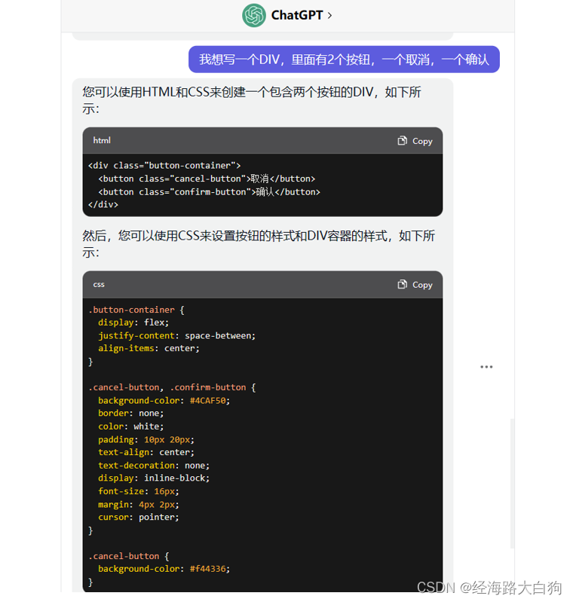Click the confirm-button 确认 code line
Screen dimensions: 573x602
point(209,192)
